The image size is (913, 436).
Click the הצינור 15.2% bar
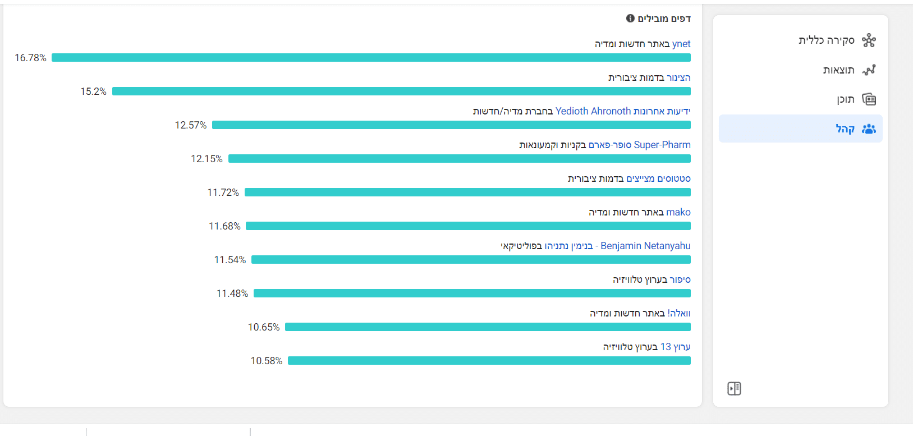pos(401,91)
